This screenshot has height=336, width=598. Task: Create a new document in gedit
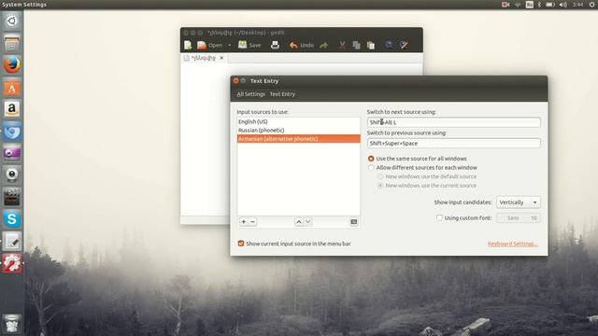(188, 46)
